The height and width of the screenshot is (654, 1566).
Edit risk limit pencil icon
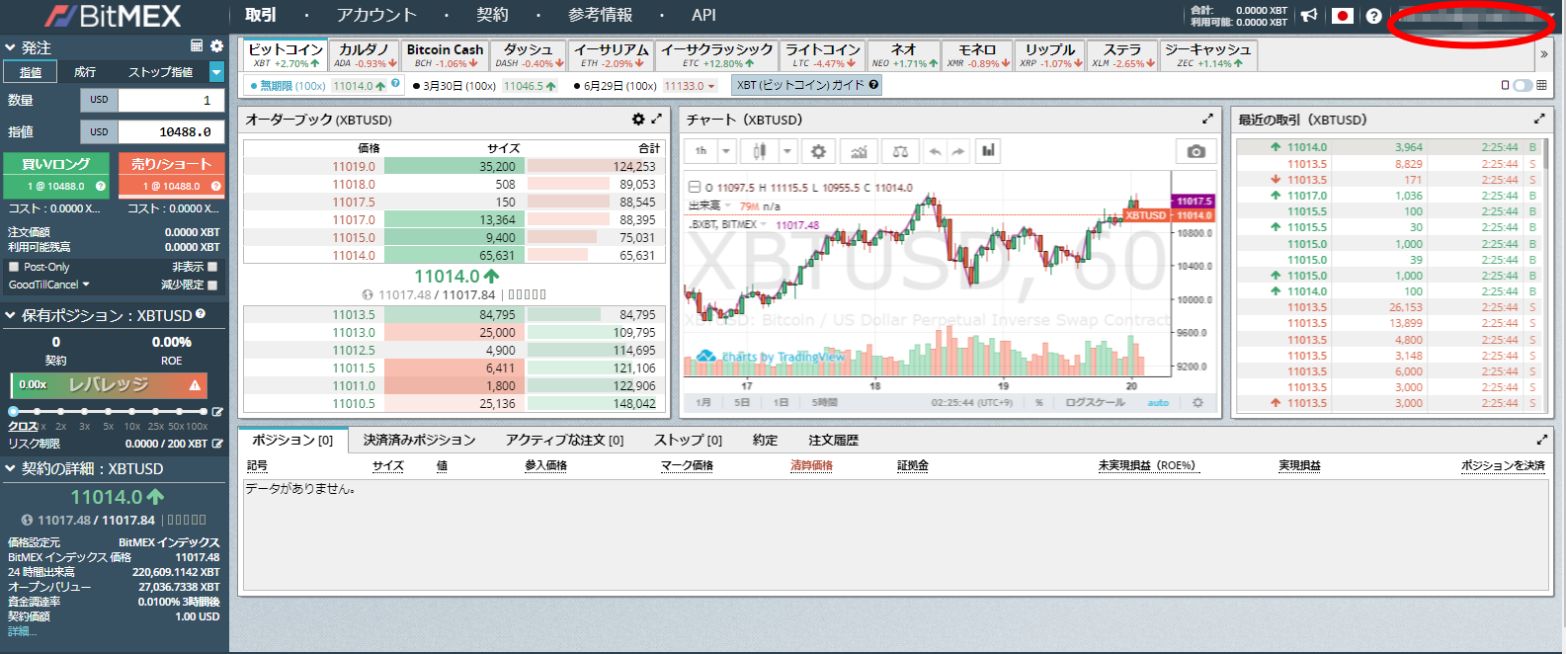(217, 444)
